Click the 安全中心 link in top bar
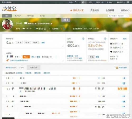This screenshot has width=132, height=119. click(x=110, y=2)
